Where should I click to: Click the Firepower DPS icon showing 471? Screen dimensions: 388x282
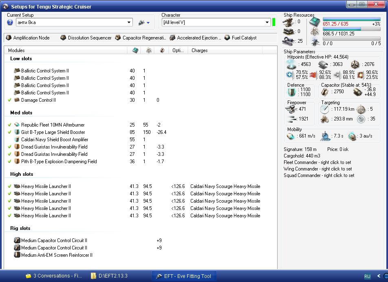tap(291, 109)
